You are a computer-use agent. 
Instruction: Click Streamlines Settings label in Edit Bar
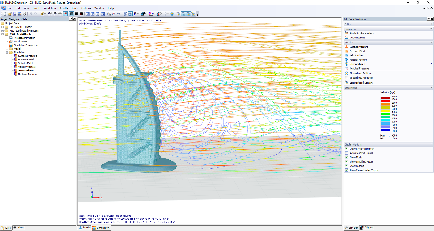click(x=361, y=73)
